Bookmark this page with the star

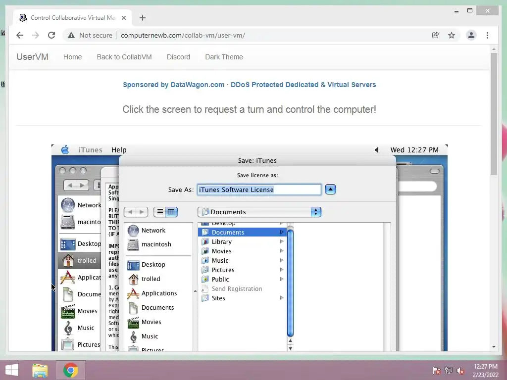(452, 35)
